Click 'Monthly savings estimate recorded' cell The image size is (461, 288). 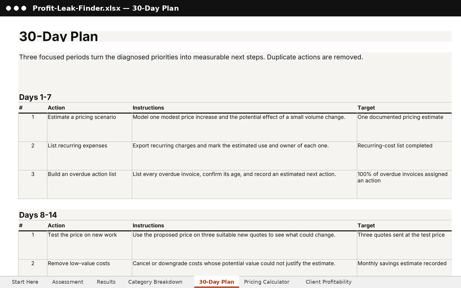click(x=404, y=268)
